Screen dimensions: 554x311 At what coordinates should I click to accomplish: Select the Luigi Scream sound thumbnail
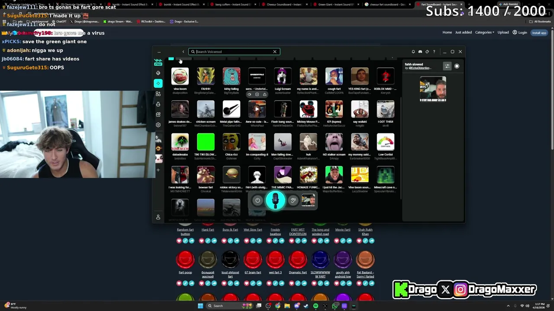tap(283, 76)
